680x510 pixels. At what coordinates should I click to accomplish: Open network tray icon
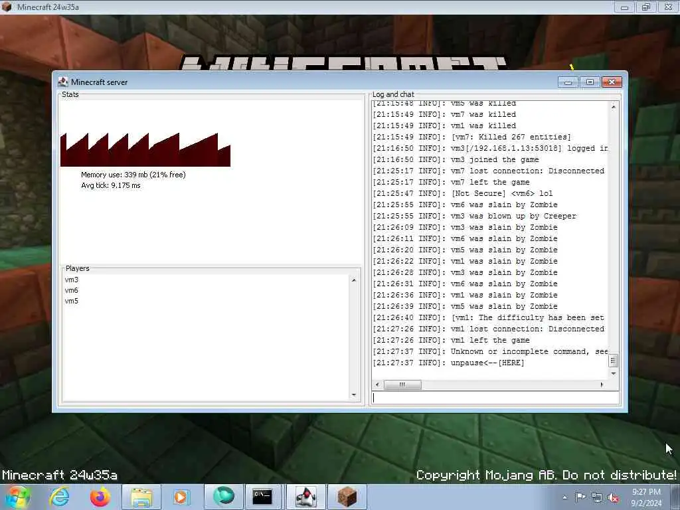click(597, 497)
